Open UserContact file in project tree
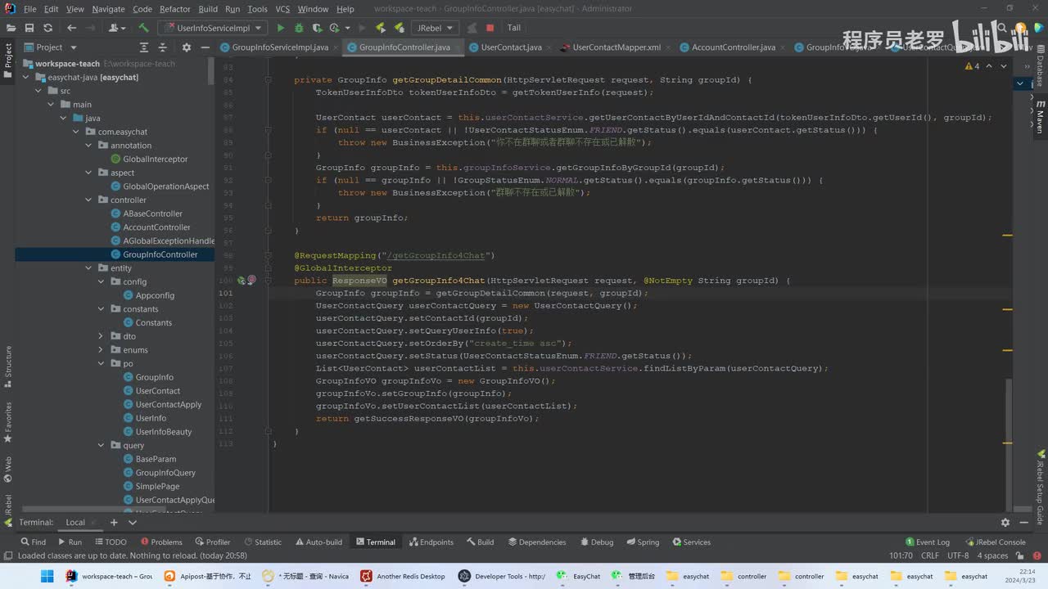 157,391
